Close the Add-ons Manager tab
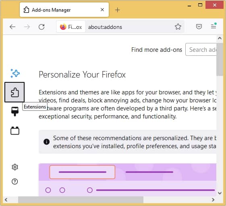This screenshot has height=206, width=226. (102, 10)
